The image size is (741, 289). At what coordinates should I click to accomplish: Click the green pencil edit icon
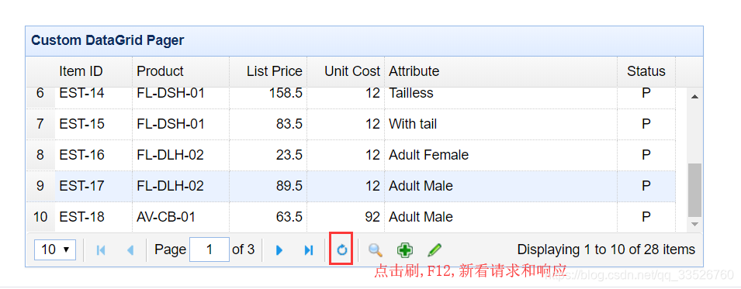[435, 249]
